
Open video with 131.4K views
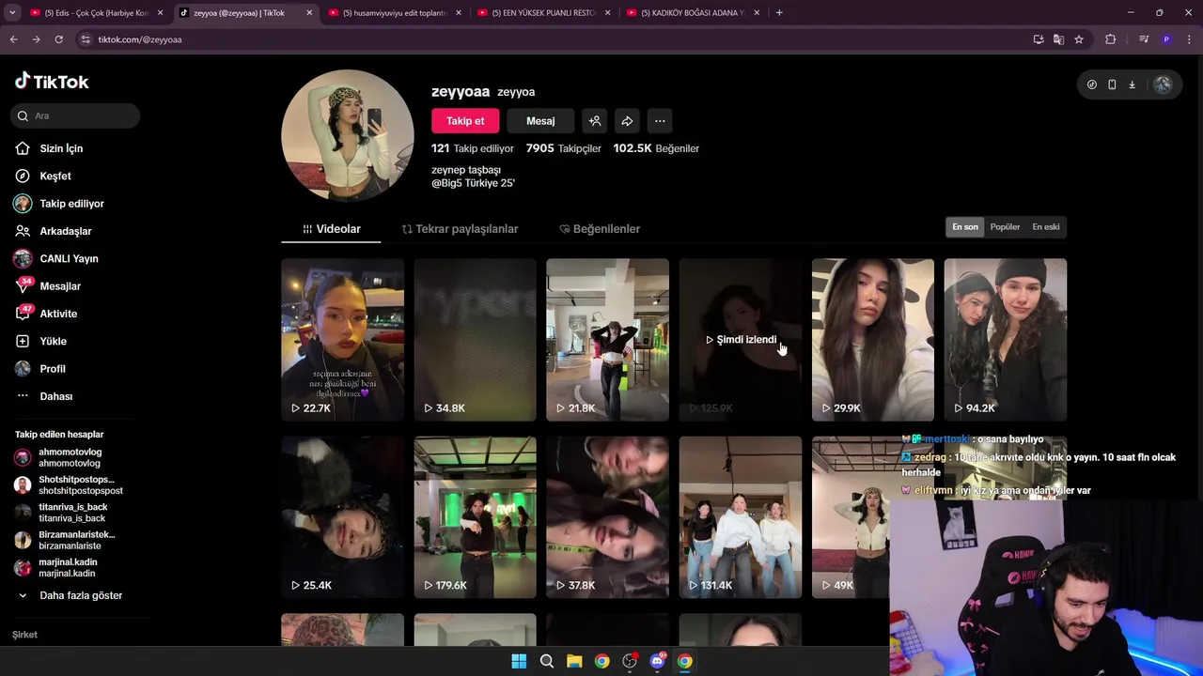[x=741, y=517]
